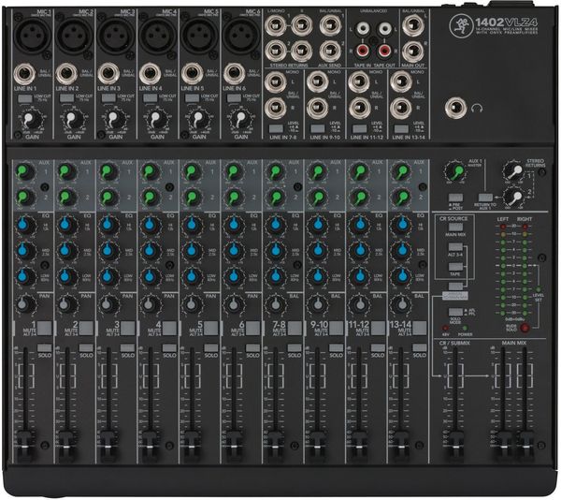Click channel 2 Hi EQ blue knob
Viewport: 561px width, 500px height.
point(66,225)
